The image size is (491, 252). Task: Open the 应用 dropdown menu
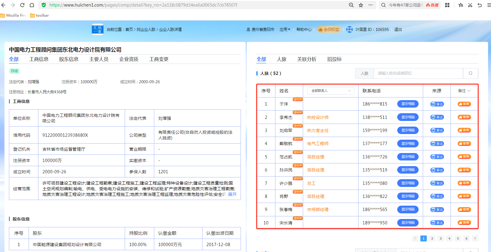tap(285, 29)
